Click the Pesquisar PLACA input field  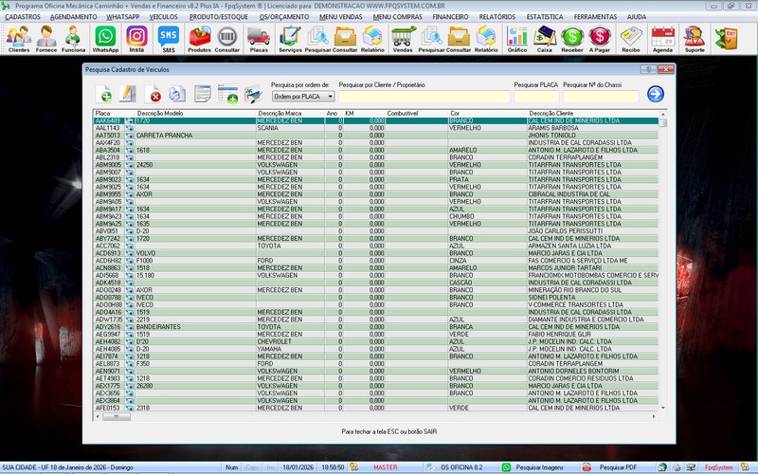tap(536, 96)
